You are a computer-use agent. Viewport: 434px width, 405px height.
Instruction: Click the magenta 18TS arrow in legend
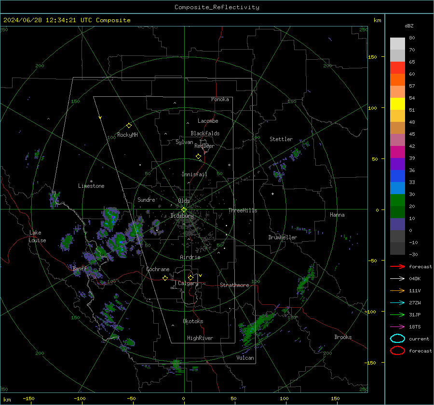tap(397, 327)
